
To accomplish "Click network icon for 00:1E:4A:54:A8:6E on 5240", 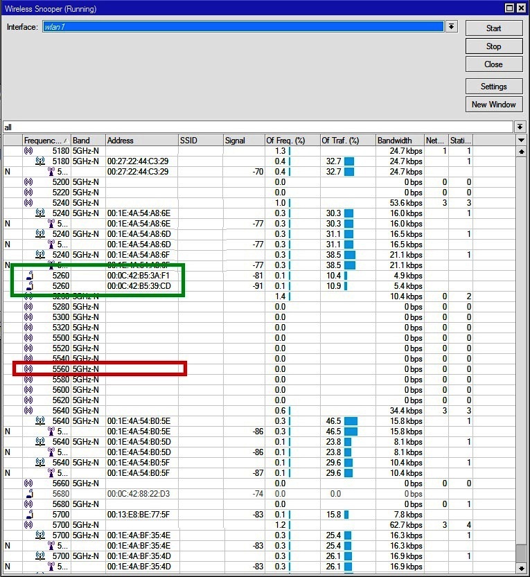I will (40, 213).
